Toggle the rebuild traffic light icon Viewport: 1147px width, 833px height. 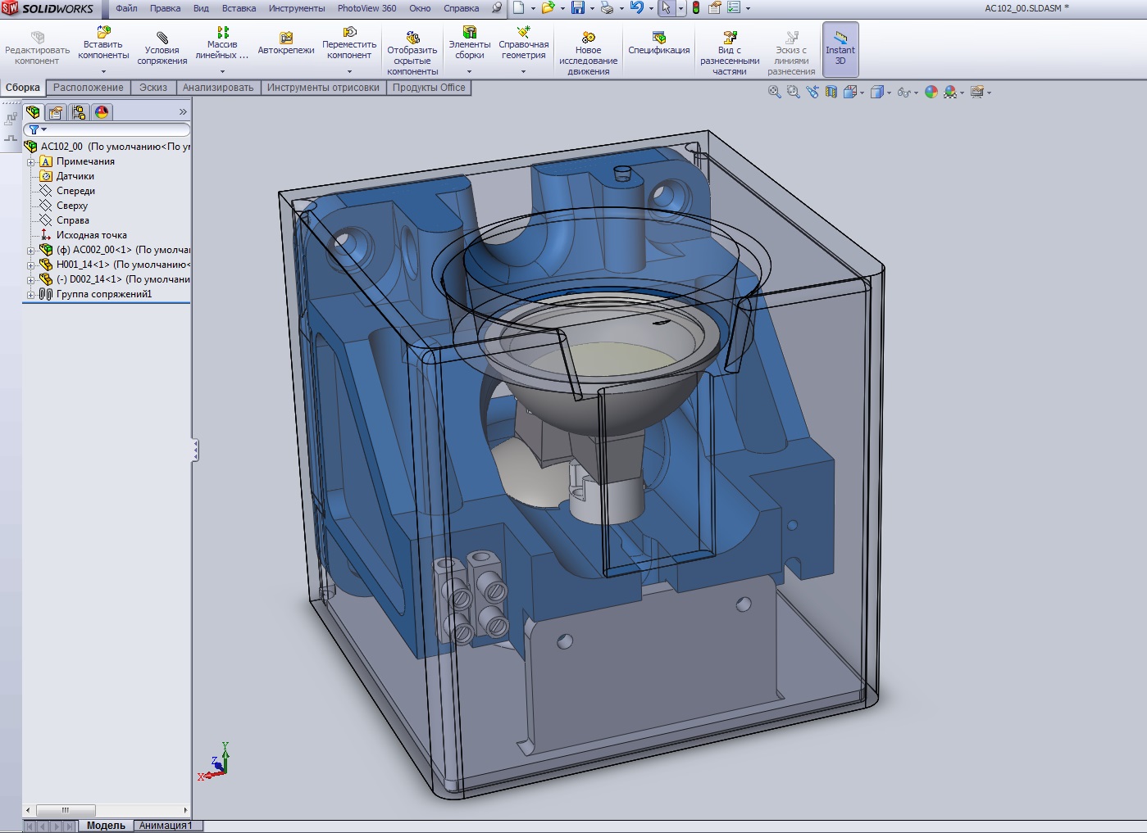[x=696, y=8]
